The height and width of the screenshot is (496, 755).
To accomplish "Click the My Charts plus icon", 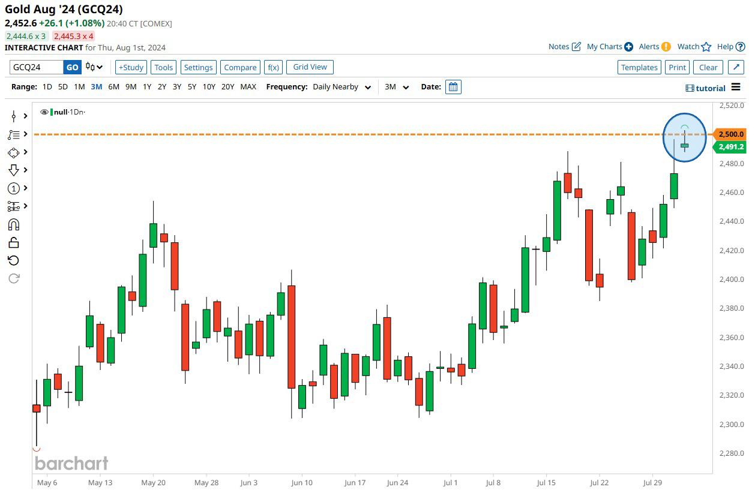I will [x=628, y=47].
